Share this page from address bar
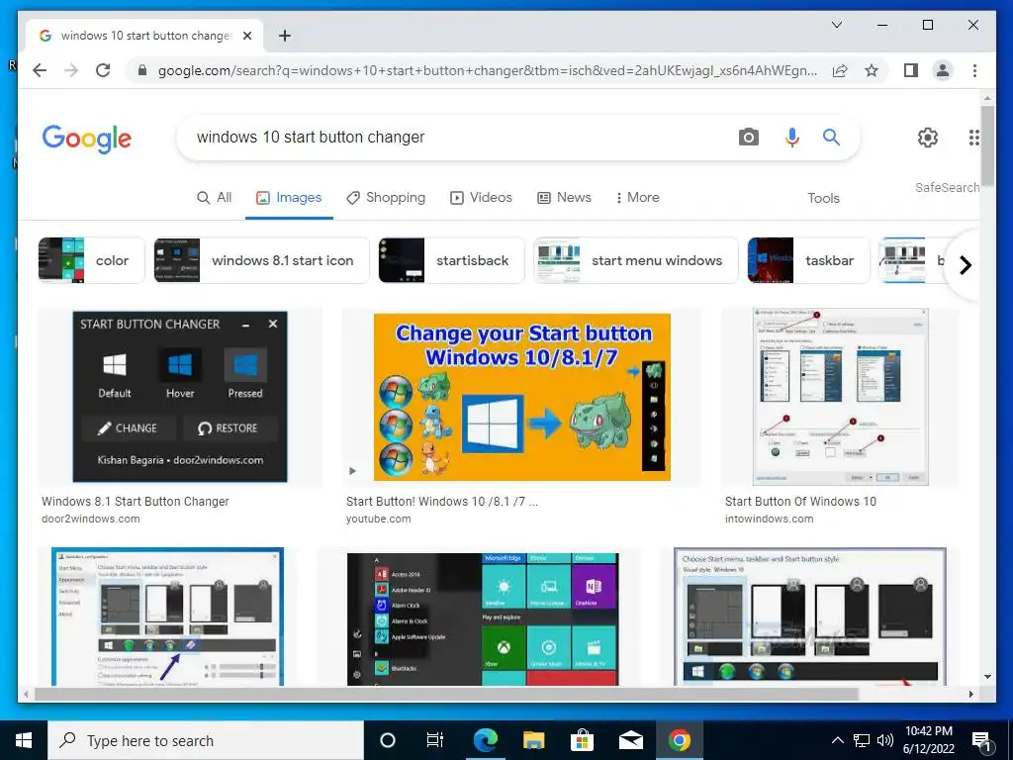The height and width of the screenshot is (760, 1013). coord(840,70)
